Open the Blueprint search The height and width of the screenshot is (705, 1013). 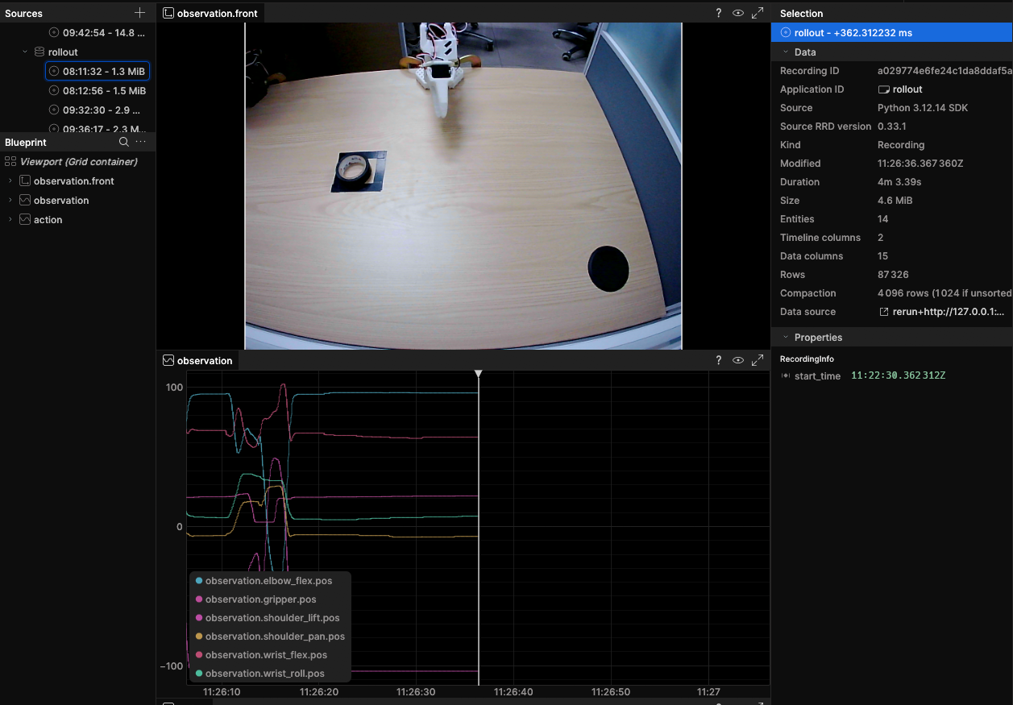(x=124, y=142)
